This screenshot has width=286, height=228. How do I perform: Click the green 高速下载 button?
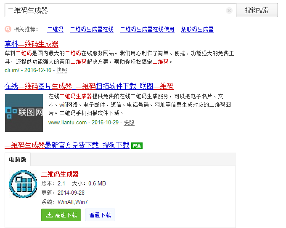coord(61,215)
